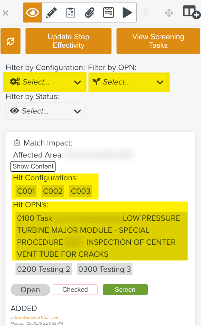Click the refresh arrows button

pos(10,41)
